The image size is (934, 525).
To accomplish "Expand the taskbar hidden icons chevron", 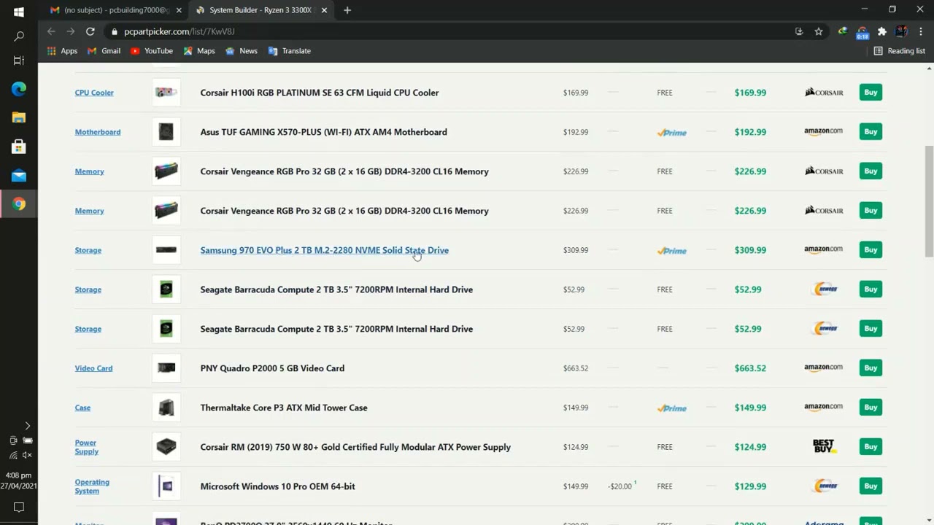I will 28,426.
